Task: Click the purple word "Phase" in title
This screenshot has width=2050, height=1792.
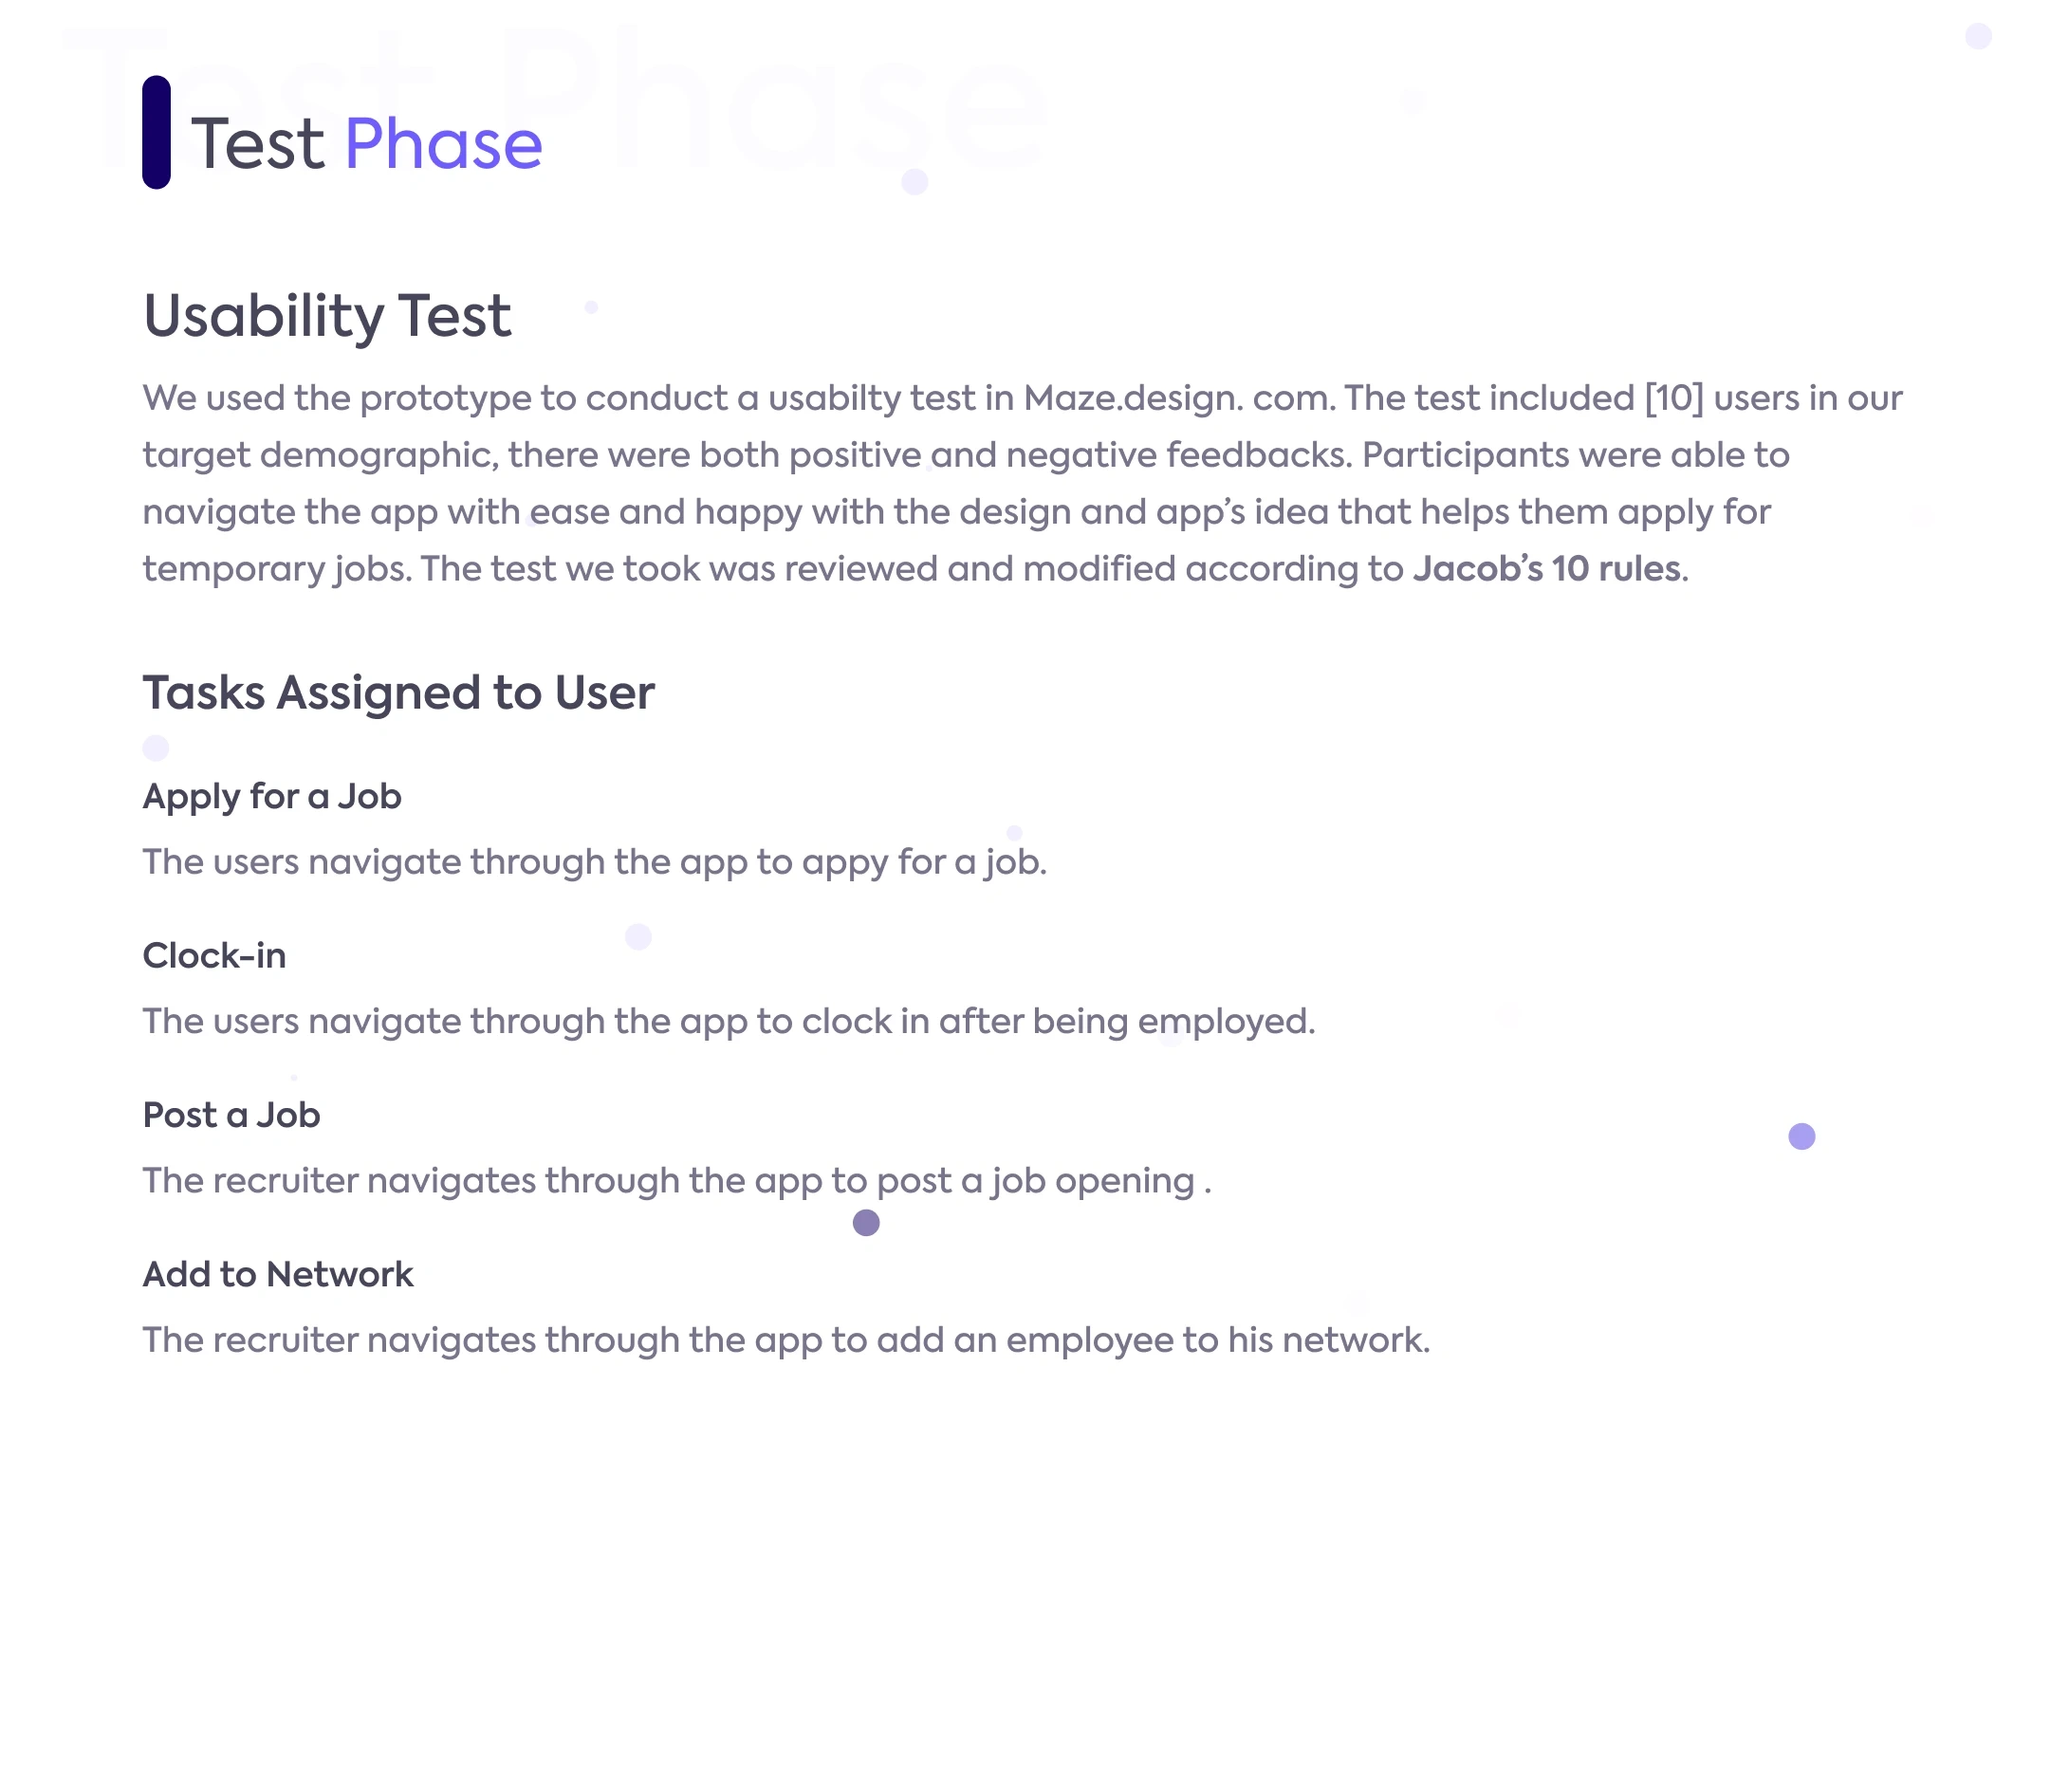Action: point(443,144)
